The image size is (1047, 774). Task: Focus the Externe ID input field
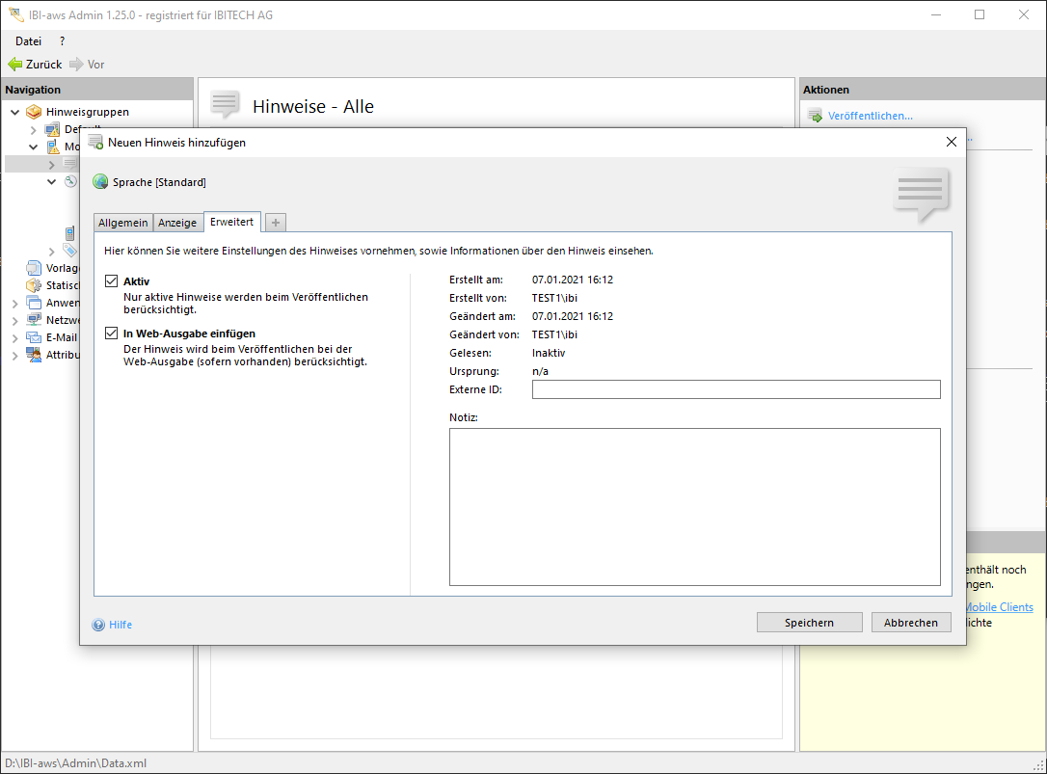tap(736, 389)
